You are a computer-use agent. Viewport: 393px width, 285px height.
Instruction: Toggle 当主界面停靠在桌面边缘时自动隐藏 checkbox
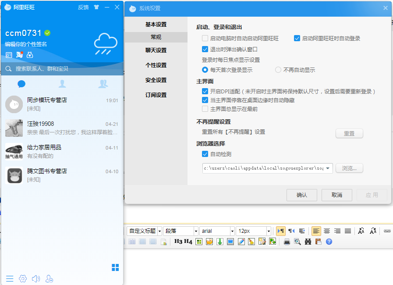coord(205,100)
